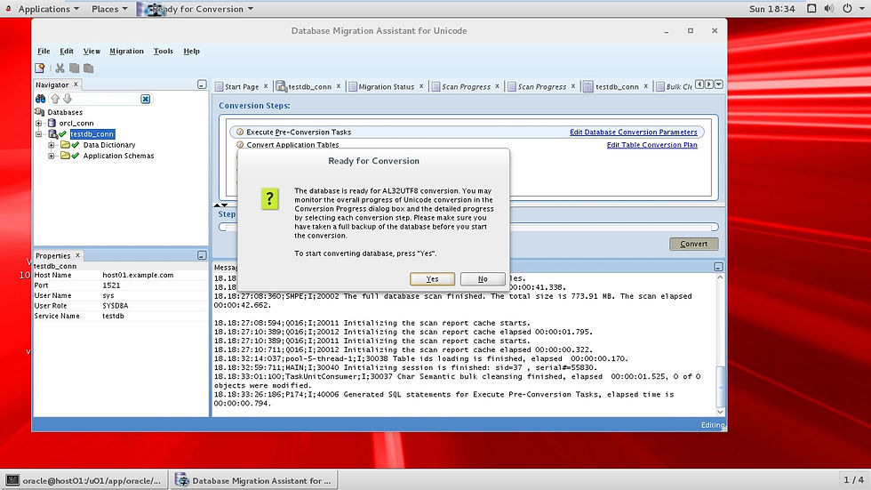Screen dimensions: 871x490
Task: Expand the orcl_conn tree node
Action: pyautogui.click(x=38, y=123)
